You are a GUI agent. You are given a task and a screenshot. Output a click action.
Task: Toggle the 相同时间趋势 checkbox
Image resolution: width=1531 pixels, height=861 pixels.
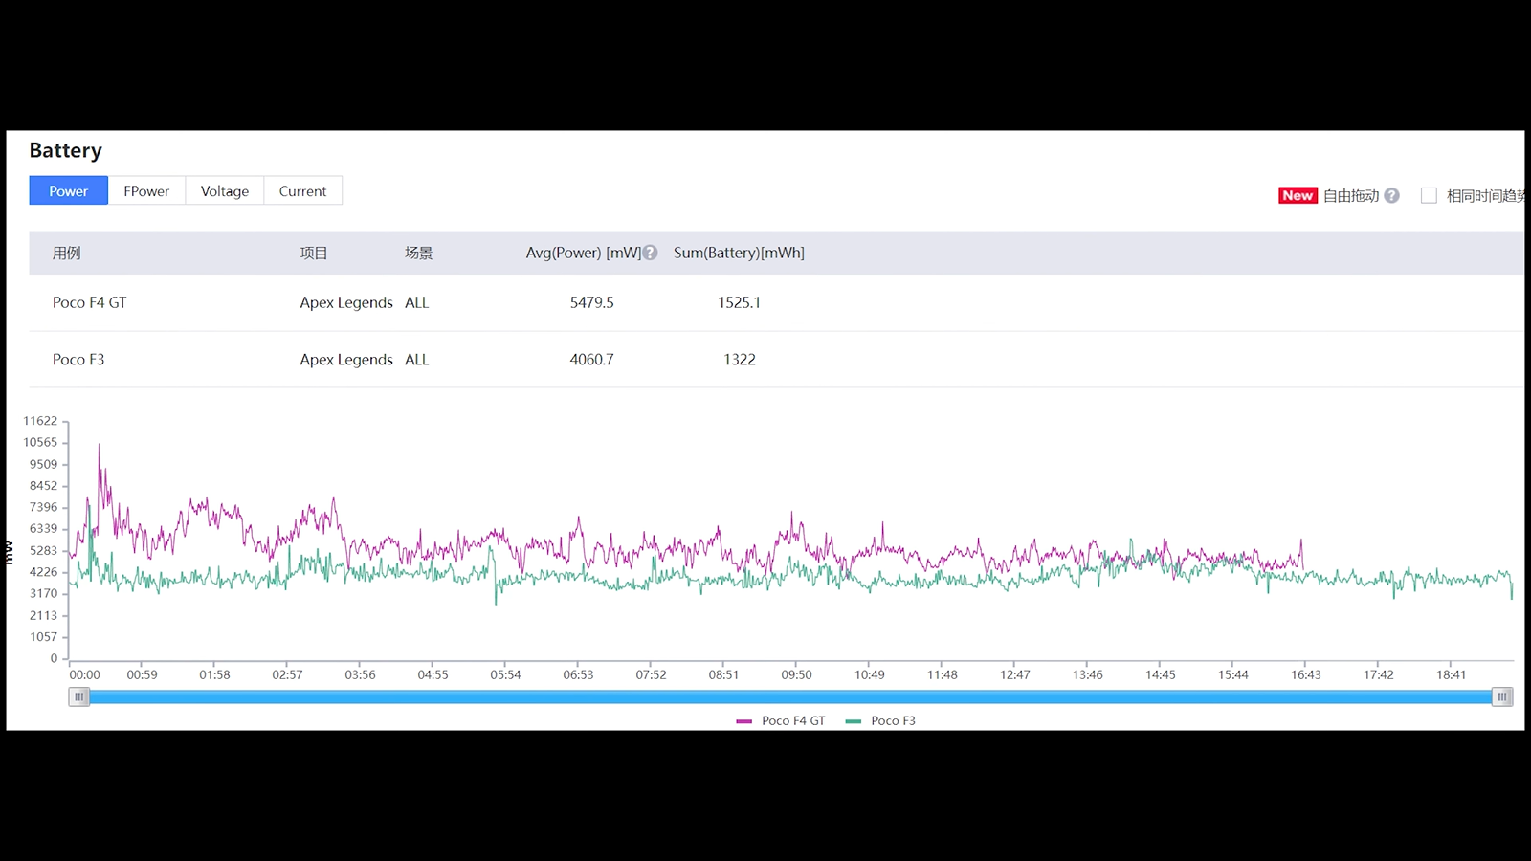pos(1429,196)
